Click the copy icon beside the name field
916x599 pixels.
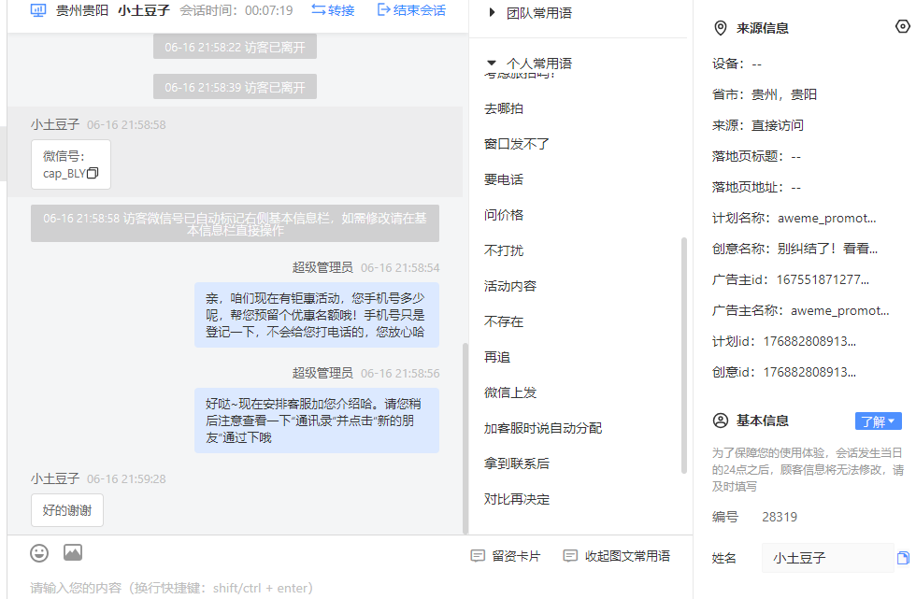pyautogui.click(x=903, y=558)
